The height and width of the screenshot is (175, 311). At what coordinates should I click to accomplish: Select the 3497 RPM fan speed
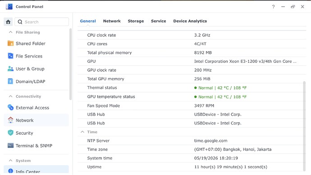(204, 105)
